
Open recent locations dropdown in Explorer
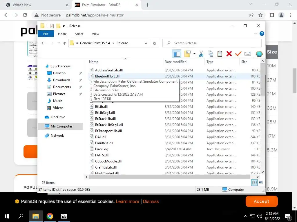(x=59, y=43)
